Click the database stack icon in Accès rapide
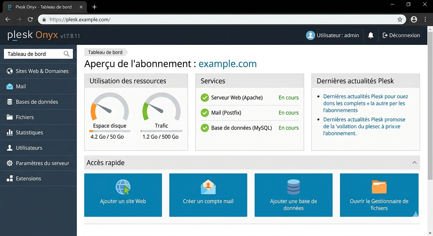 point(293,187)
